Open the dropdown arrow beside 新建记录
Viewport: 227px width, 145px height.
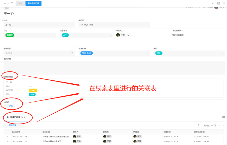21,125
